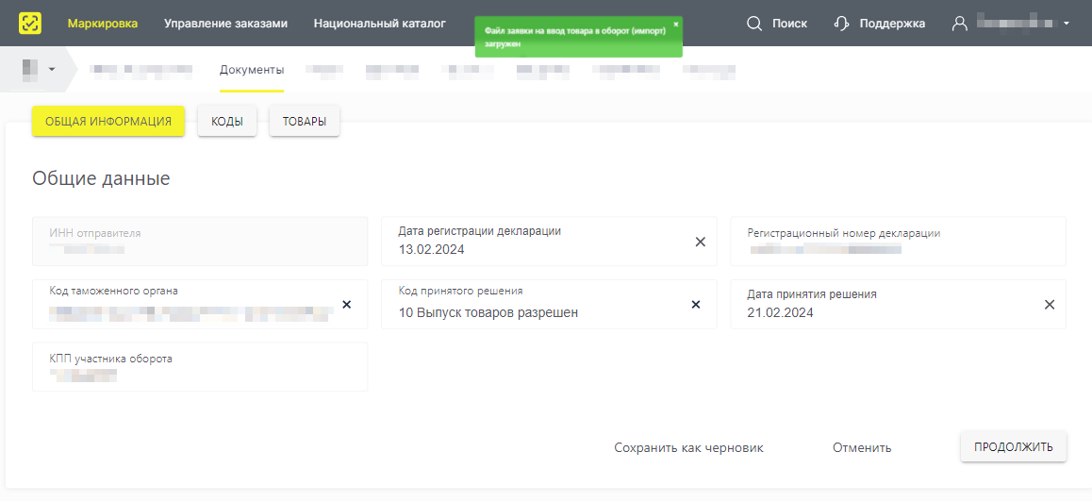Screen dimensions: 1092x502
Task: Click the user profile icon
Action: 960,24
